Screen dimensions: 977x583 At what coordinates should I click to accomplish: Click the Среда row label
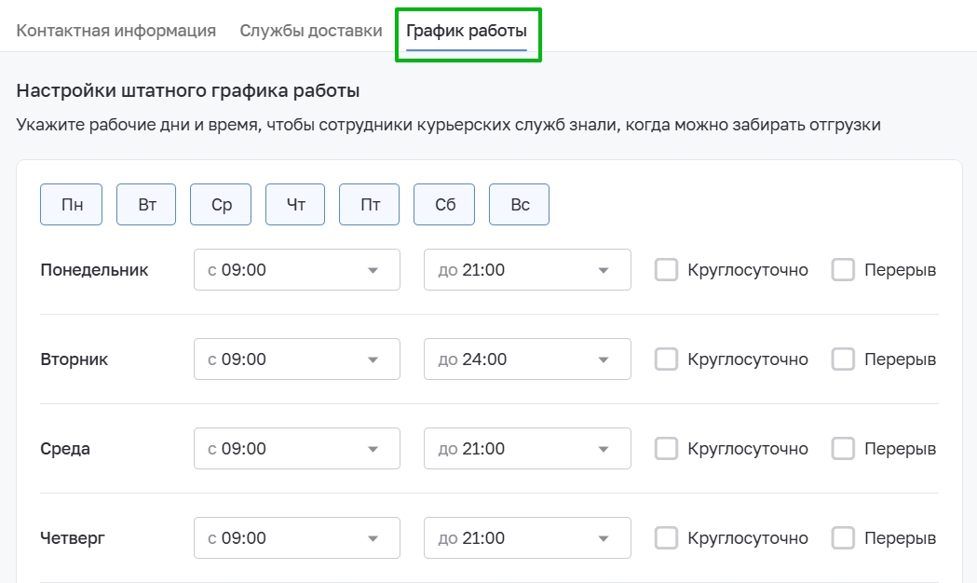(x=65, y=449)
